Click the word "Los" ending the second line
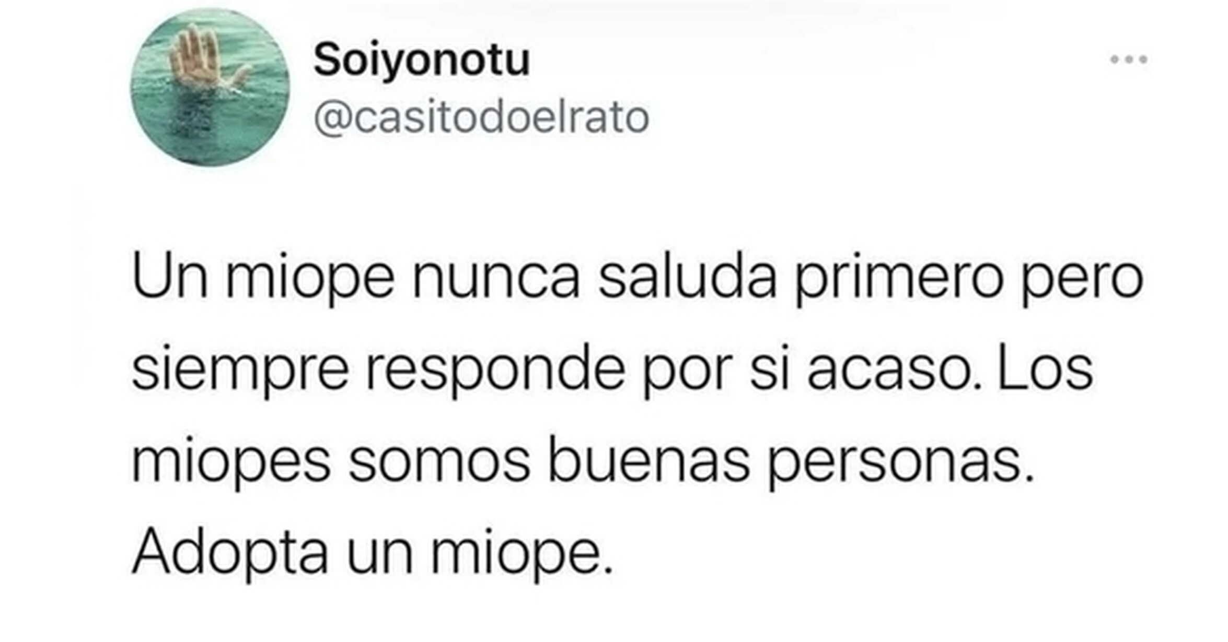The height and width of the screenshot is (642, 1228). point(1046,367)
